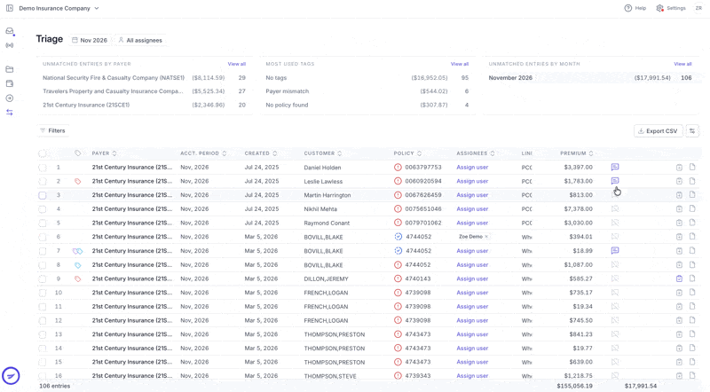This screenshot has width=710, height=392.
Task: Remove the Zoe Demo assignee chip
Action: (x=486, y=237)
